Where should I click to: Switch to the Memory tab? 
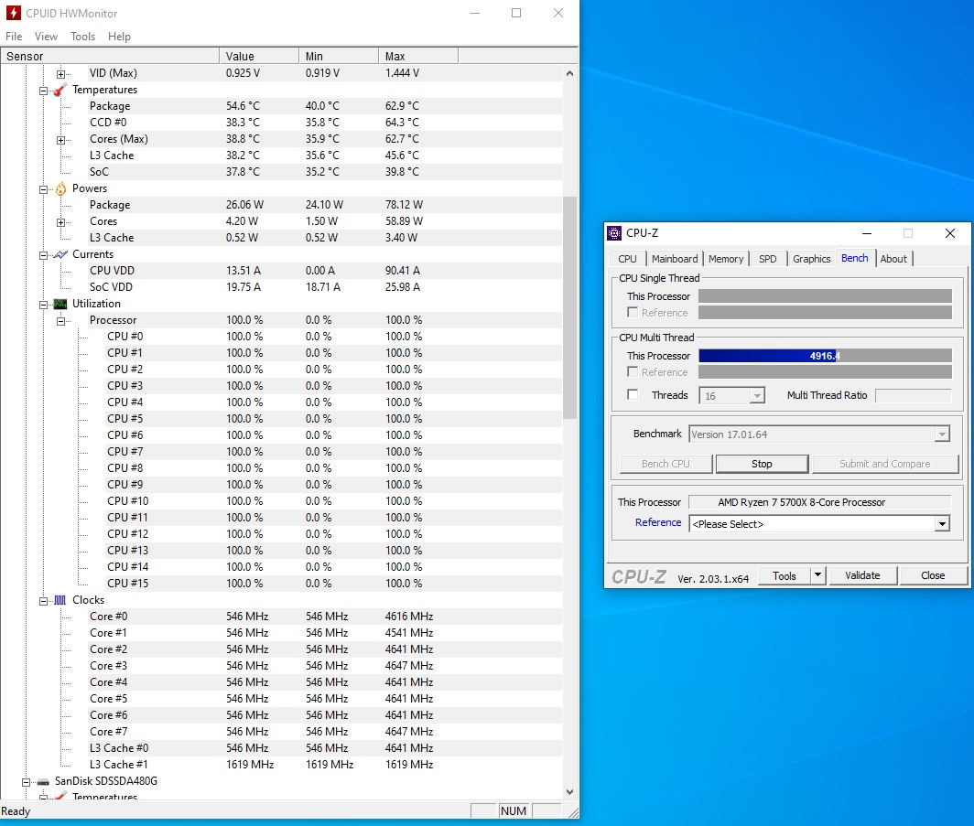point(726,259)
